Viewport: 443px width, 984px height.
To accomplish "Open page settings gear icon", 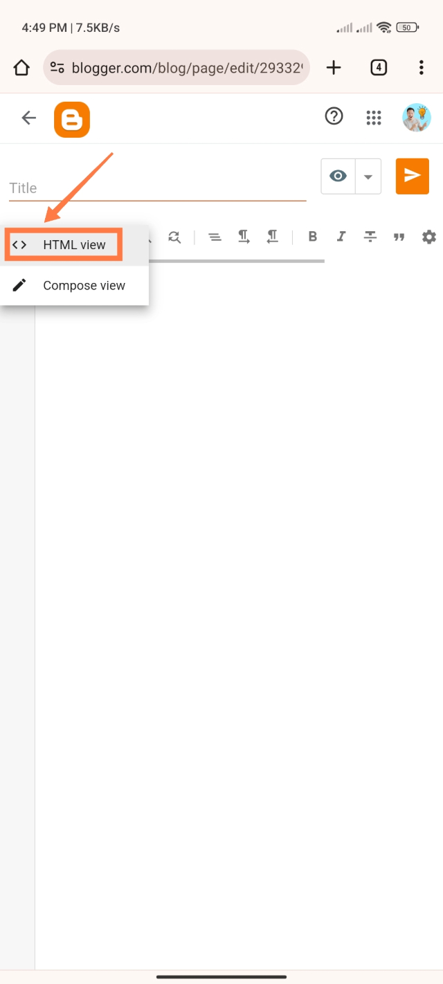I will tap(429, 237).
